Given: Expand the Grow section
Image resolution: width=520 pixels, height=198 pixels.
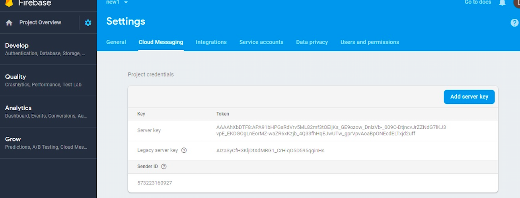Looking at the screenshot, I should [x=48, y=143].
